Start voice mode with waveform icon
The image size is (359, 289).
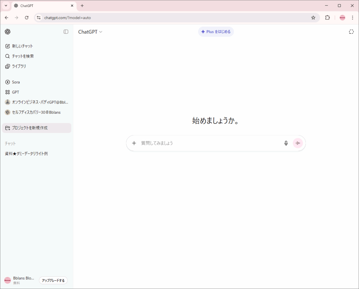[x=298, y=143]
